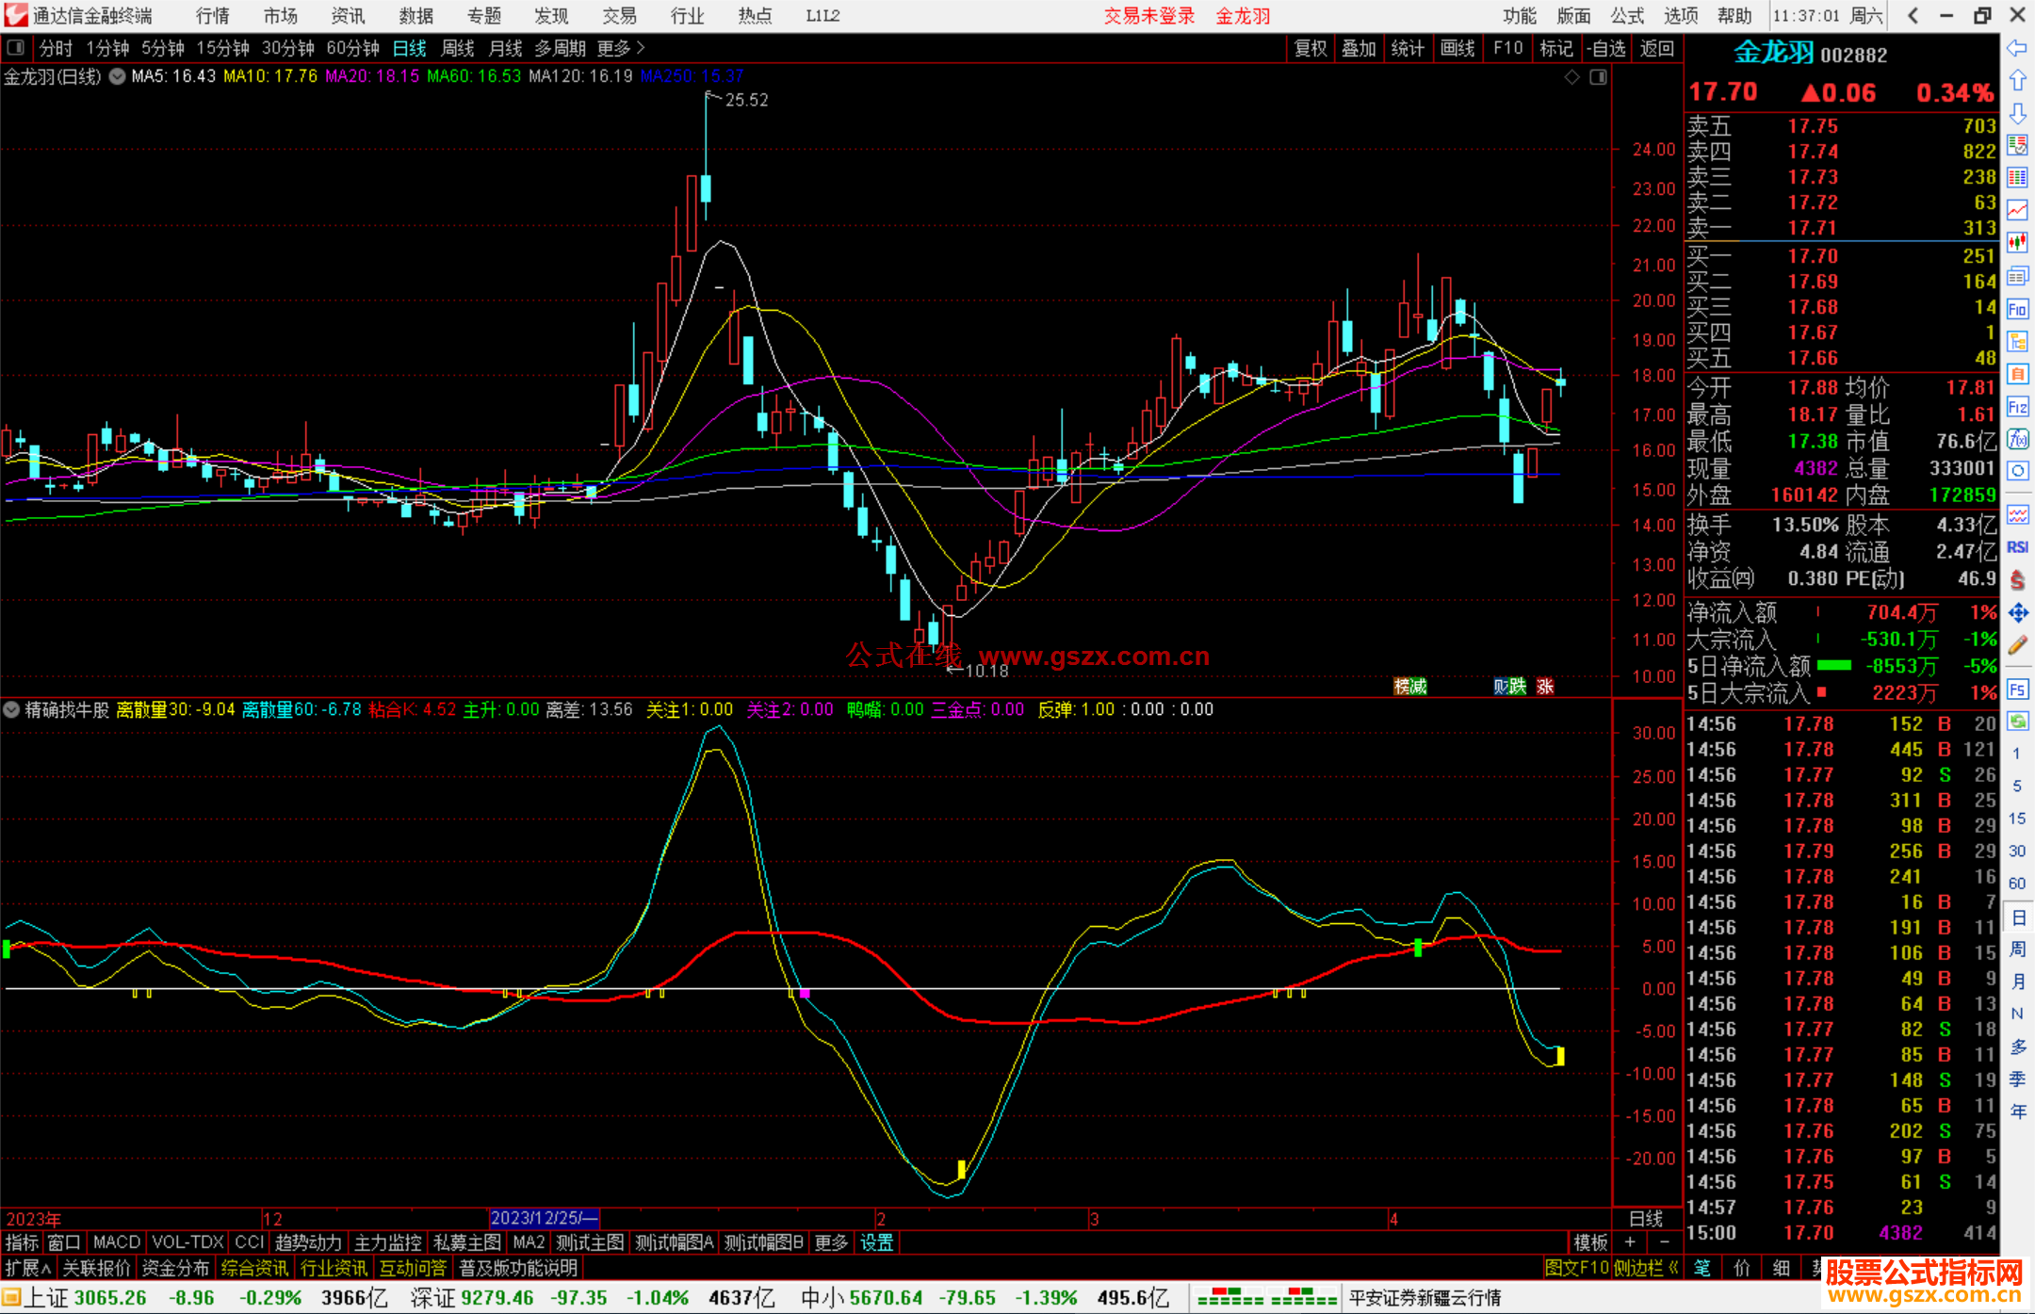Click the 设置 indicator settings link
Image resolution: width=2035 pixels, height=1314 pixels.
[x=876, y=1242]
